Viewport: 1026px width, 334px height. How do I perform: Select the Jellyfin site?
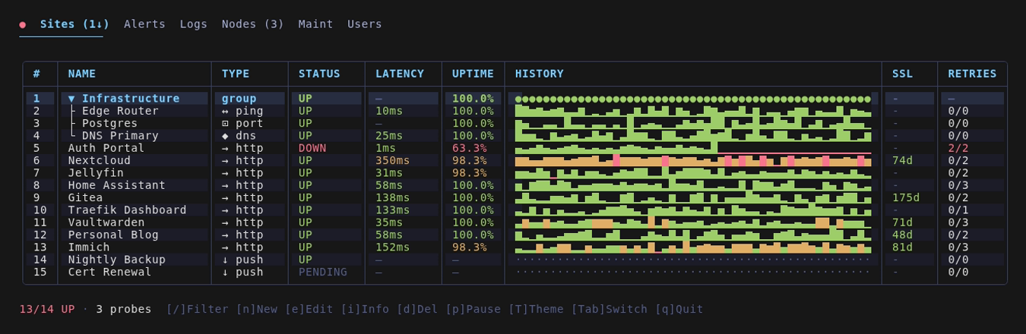[515, 173]
